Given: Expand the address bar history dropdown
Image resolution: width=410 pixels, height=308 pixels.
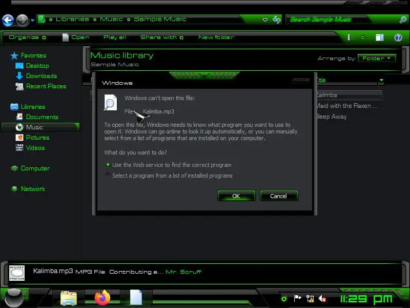Looking at the screenshot, I should coord(265,20).
